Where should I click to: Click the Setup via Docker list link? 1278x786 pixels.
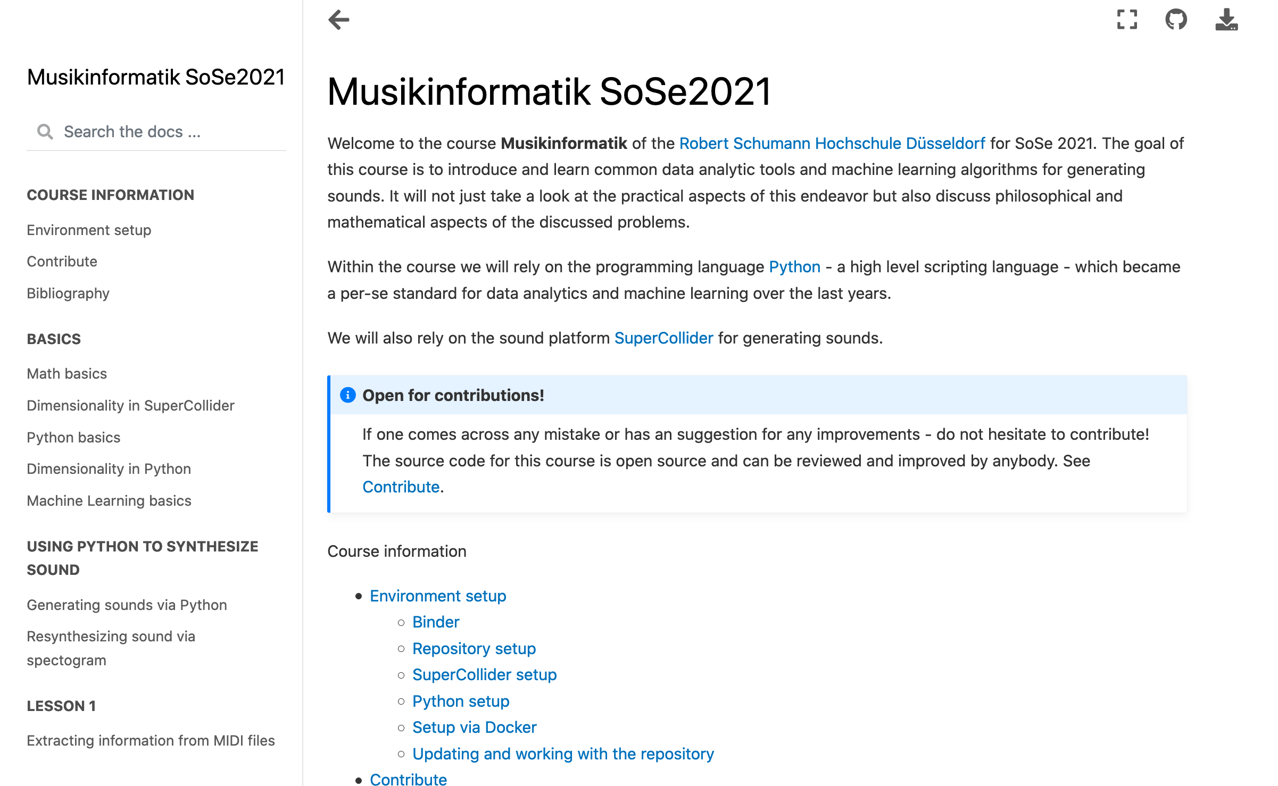coord(474,727)
